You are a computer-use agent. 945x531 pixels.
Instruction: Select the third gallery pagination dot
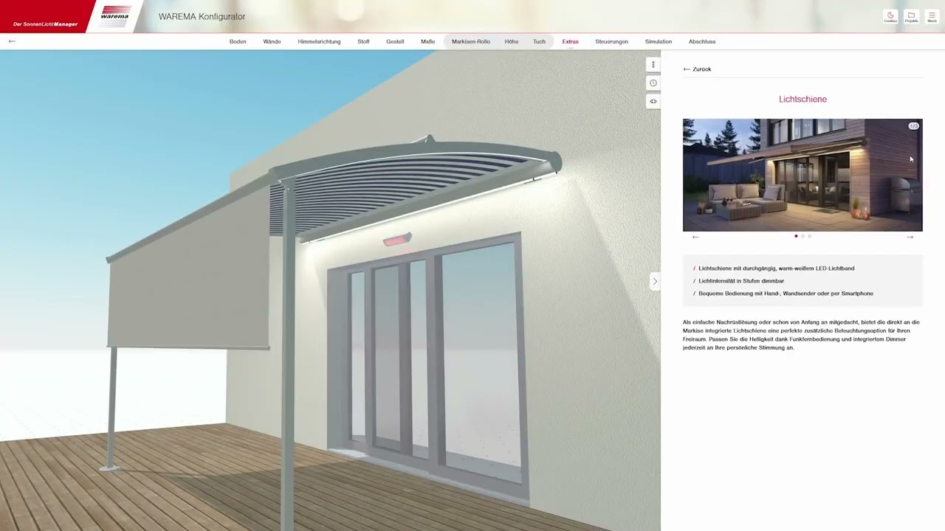(x=809, y=236)
